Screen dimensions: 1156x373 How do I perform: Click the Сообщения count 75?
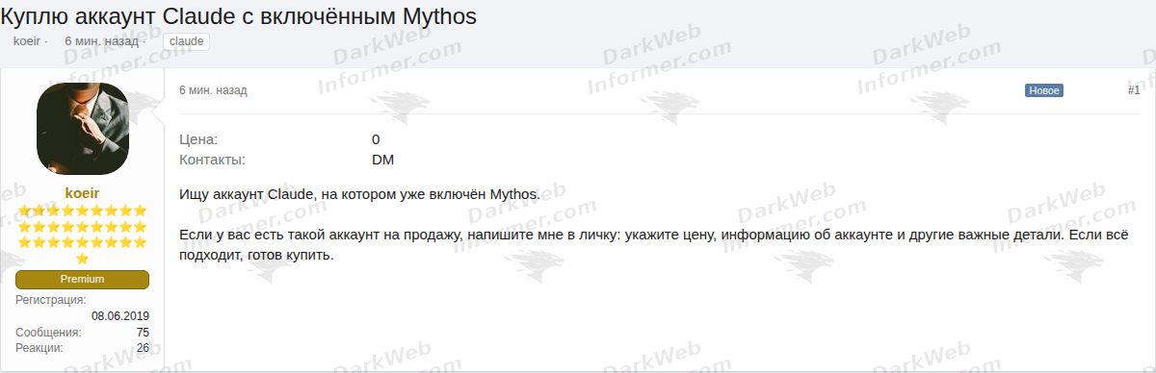tap(143, 332)
